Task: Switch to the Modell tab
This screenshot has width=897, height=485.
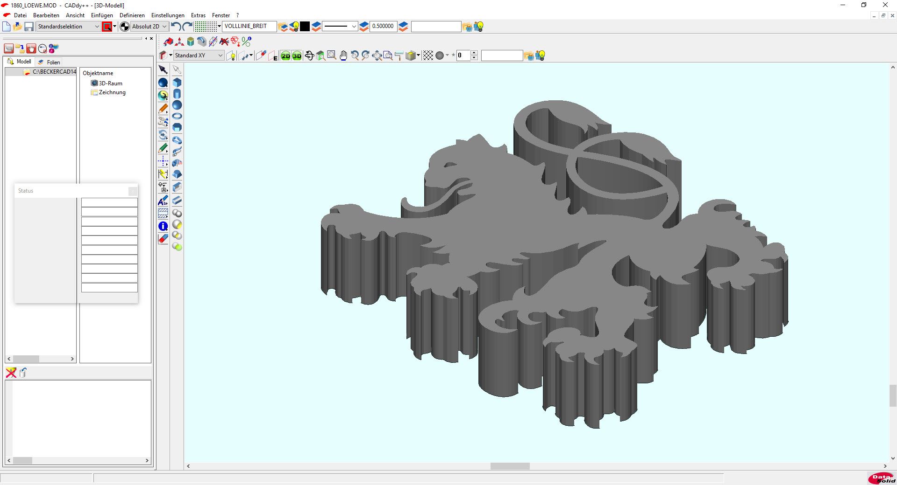Action: coord(20,62)
